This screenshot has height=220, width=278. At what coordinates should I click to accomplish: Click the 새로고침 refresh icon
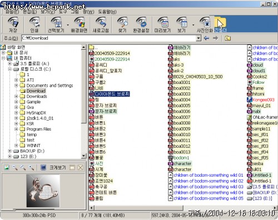(101, 24)
